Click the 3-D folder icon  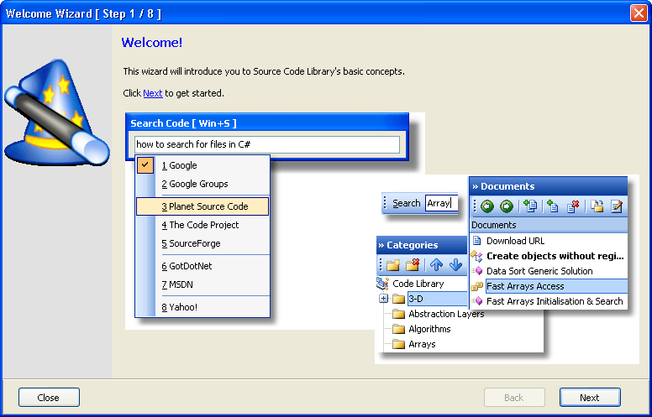click(x=399, y=299)
